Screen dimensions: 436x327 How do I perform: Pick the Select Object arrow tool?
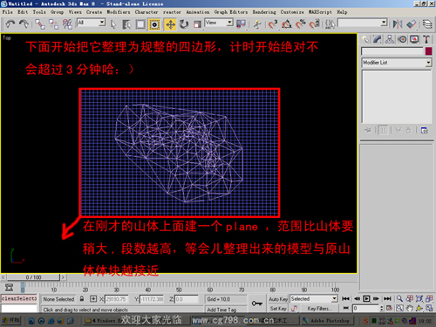click(113, 24)
